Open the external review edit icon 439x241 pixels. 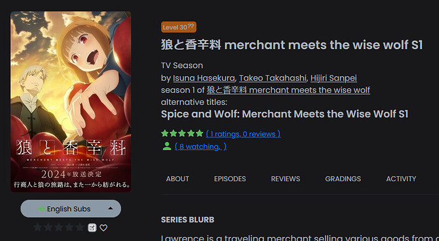pos(92,228)
